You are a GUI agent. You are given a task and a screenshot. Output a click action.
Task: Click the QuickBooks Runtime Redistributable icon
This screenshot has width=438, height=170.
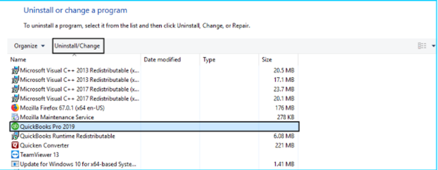[15, 136]
